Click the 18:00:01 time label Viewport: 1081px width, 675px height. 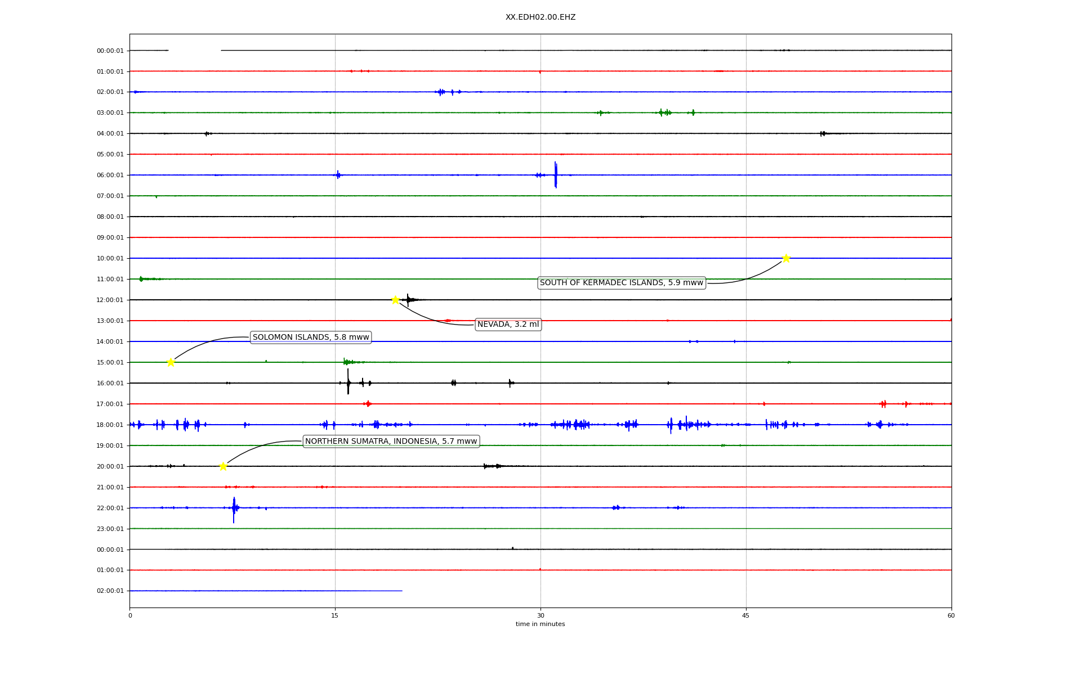point(110,425)
